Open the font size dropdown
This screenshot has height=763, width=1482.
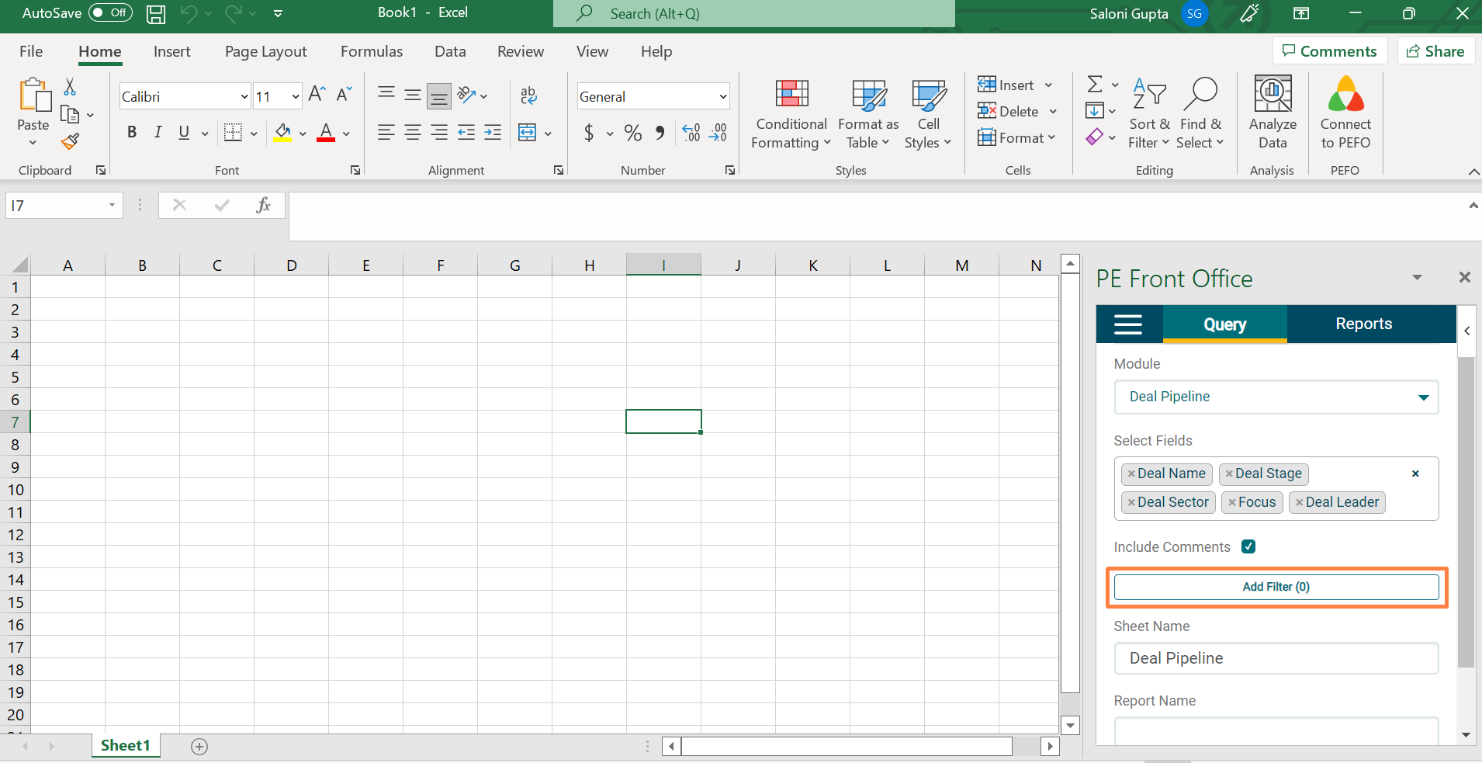coord(296,97)
